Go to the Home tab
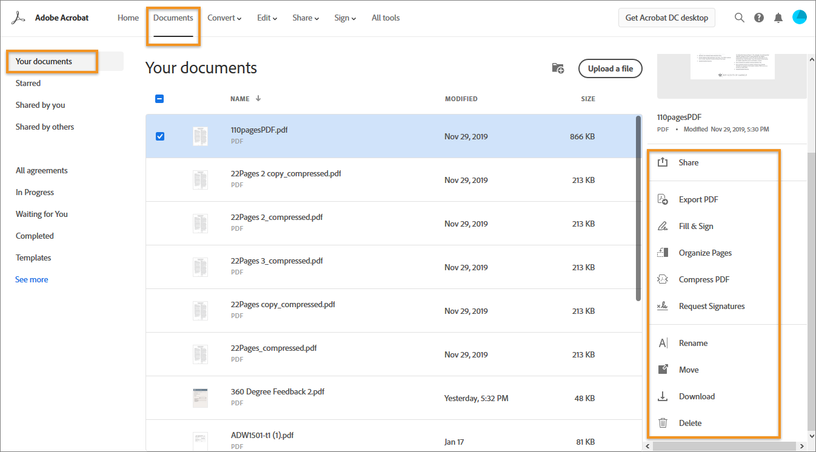The image size is (816, 452). click(x=128, y=18)
